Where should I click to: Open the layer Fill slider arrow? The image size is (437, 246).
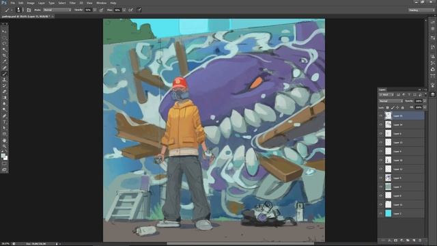tap(425, 107)
